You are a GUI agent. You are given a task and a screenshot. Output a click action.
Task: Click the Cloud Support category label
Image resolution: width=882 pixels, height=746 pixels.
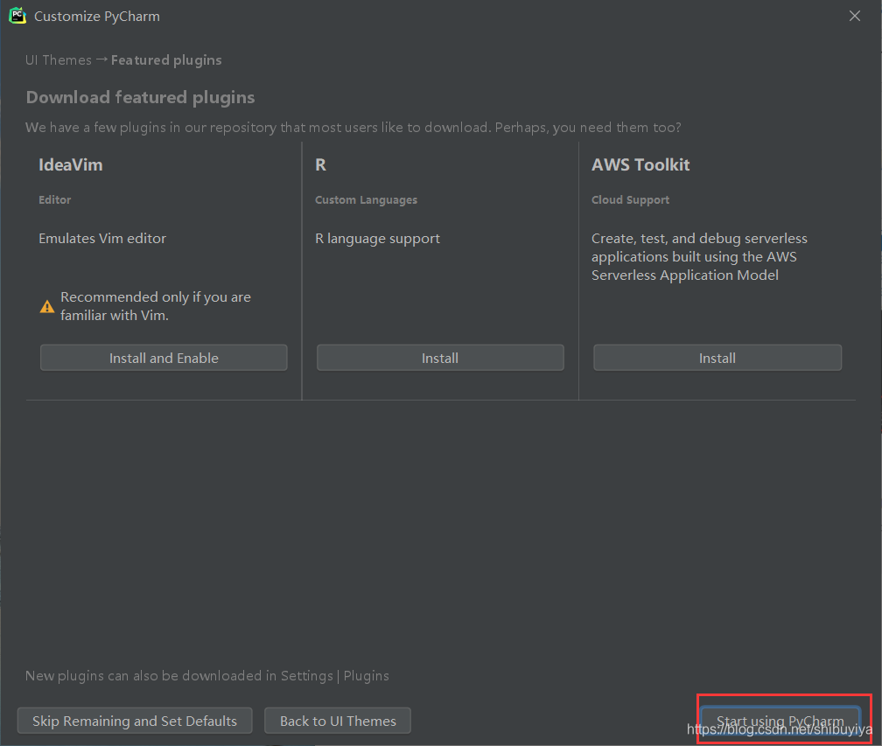630,199
